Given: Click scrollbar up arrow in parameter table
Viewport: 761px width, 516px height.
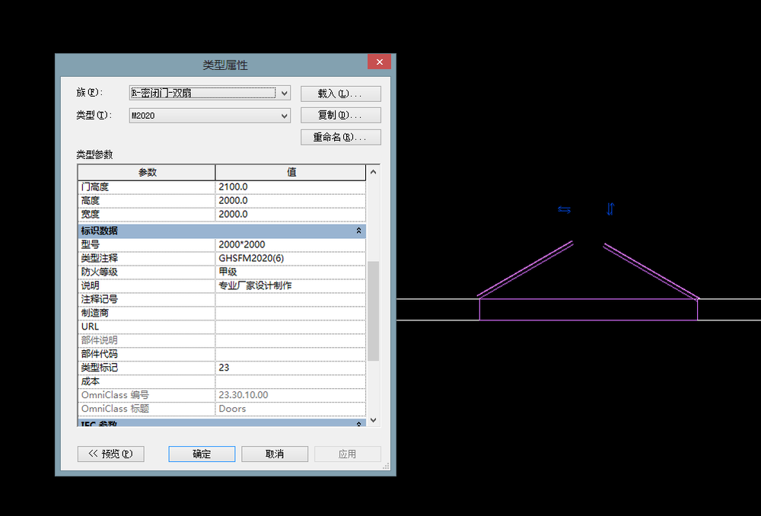Looking at the screenshot, I should [373, 172].
